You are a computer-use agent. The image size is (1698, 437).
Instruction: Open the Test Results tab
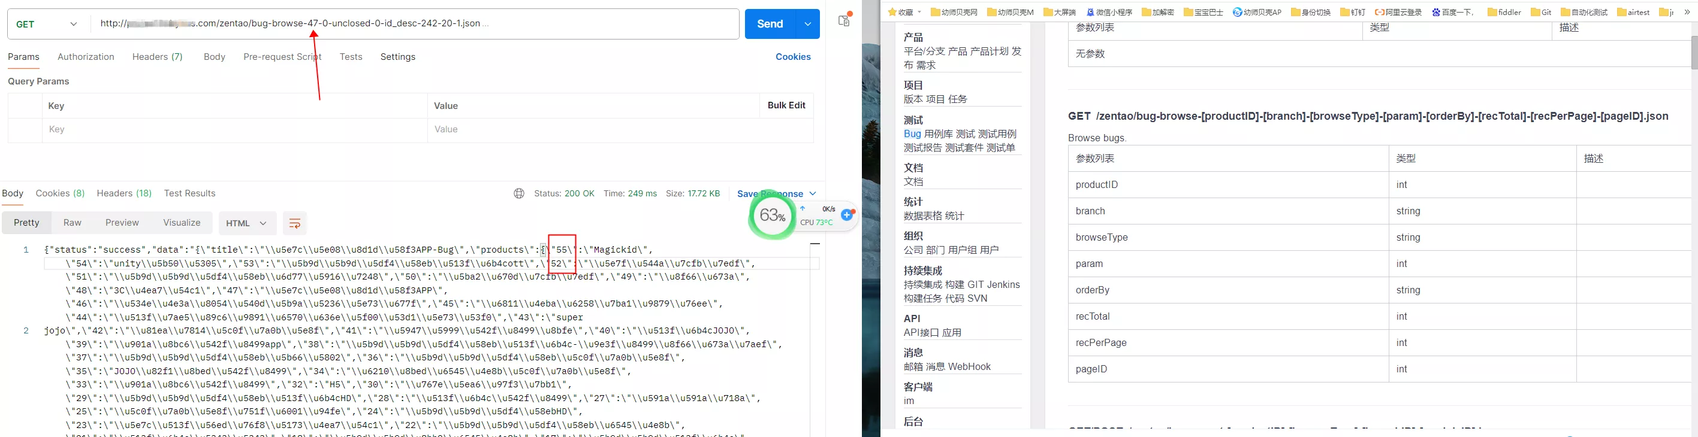pyautogui.click(x=190, y=193)
